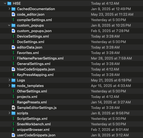143x138 pixels.
Task: Expand the CachedDocumentation folder
Action: pyautogui.click(x=9, y=9)
